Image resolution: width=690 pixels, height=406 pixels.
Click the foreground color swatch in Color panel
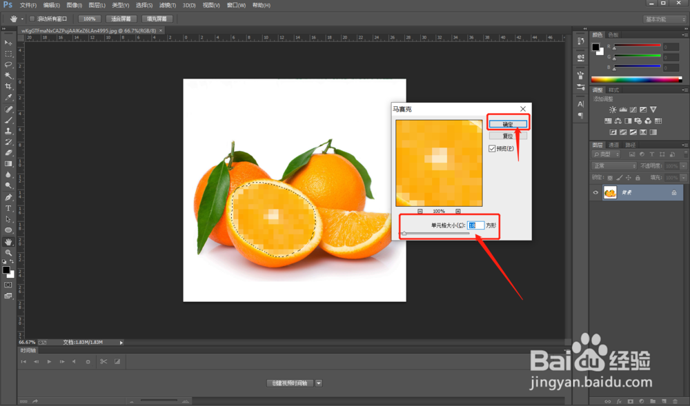tap(595, 47)
